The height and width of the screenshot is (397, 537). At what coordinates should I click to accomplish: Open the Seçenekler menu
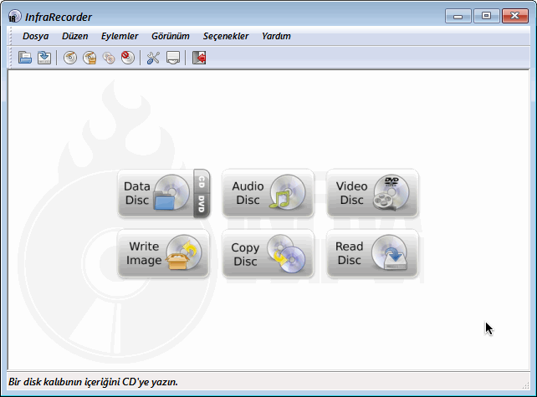pyautogui.click(x=226, y=36)
